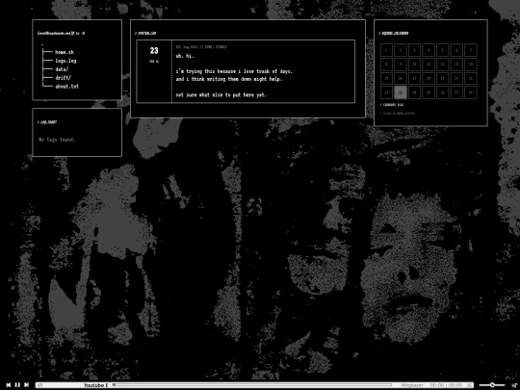520x390 pixels.
Task: Click the Youtube track title in the player
Action: pos(95,385)
